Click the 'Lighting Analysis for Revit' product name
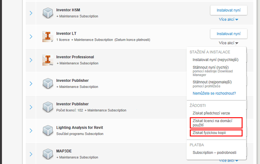This screenshot has height=164, width=260. pos(79,127)
